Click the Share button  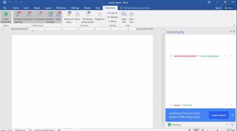coord(229,8)
